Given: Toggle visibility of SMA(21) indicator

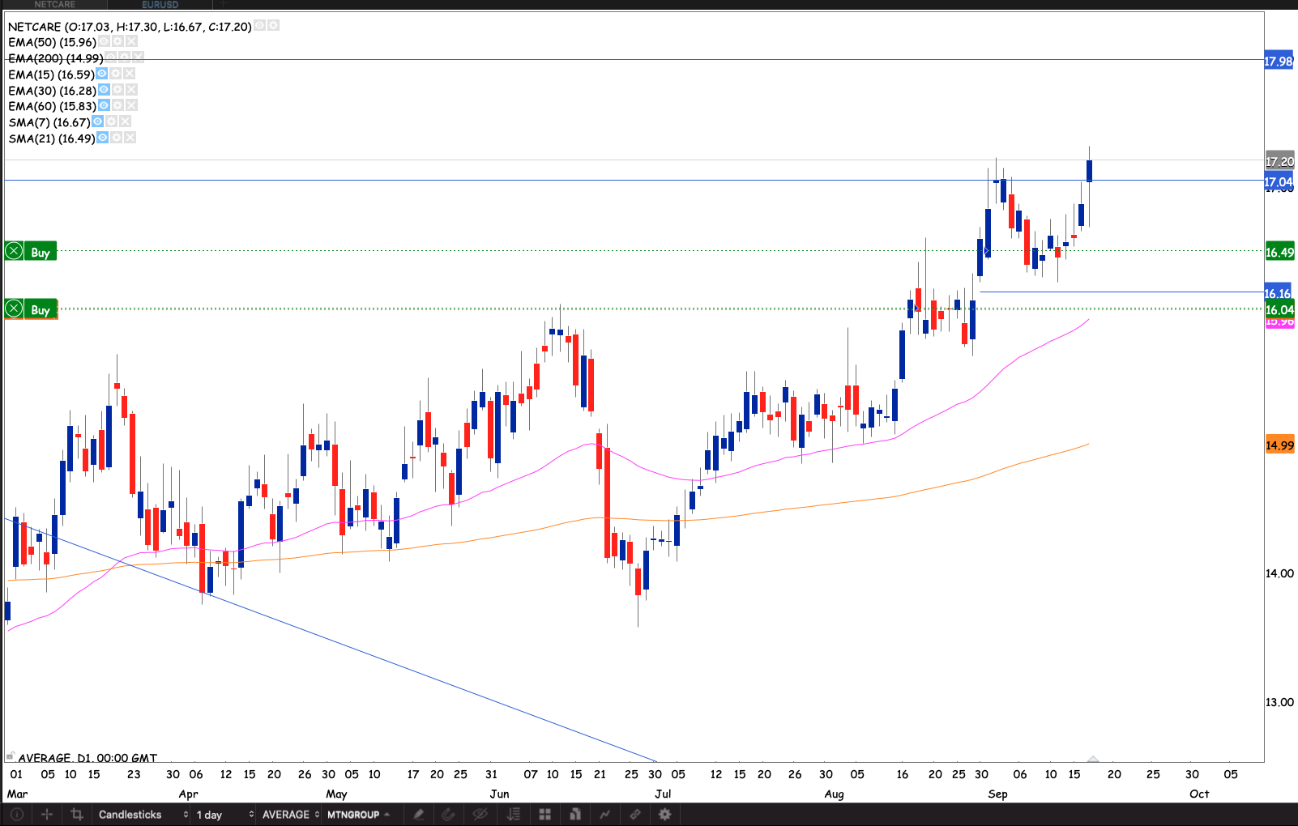Looking at the screenshot, I should 103,138.
